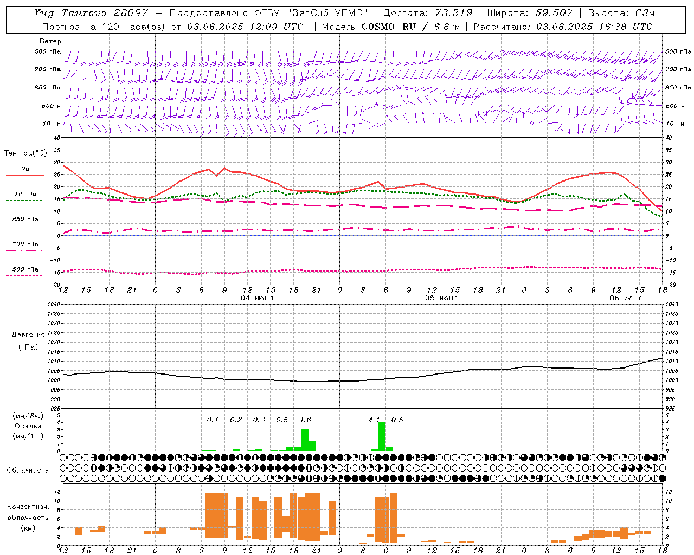
Task: Click the station title Yug_Taurovo_28097
Action: pyautogui.click(x=91, y=13)
